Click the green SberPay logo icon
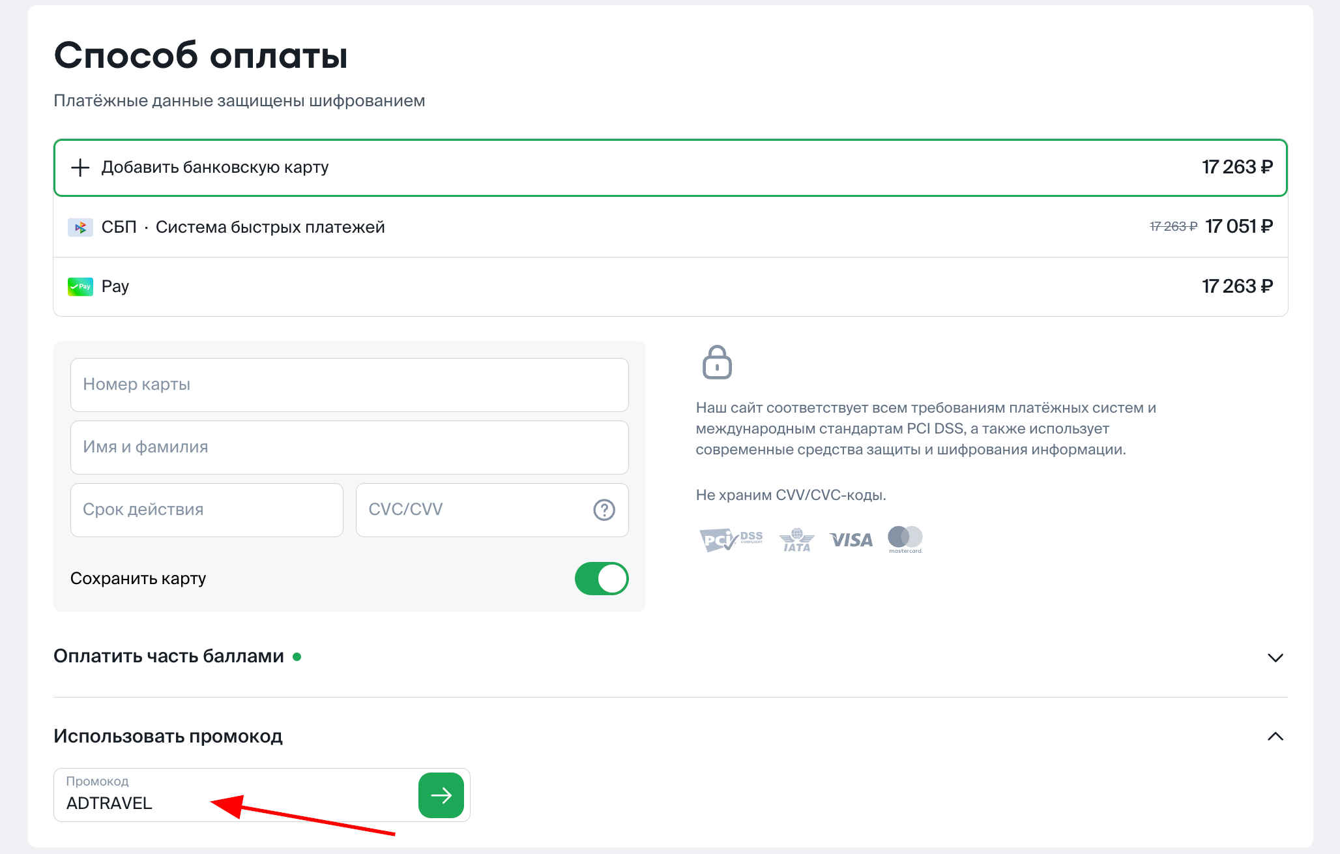 (80, 287)
